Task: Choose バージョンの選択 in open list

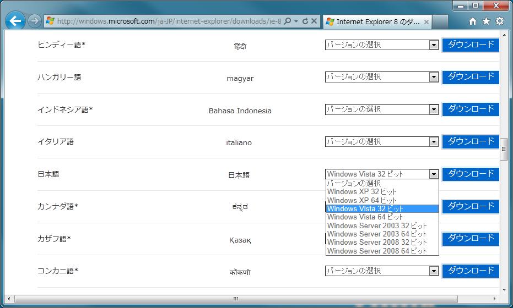Action: 382,183
